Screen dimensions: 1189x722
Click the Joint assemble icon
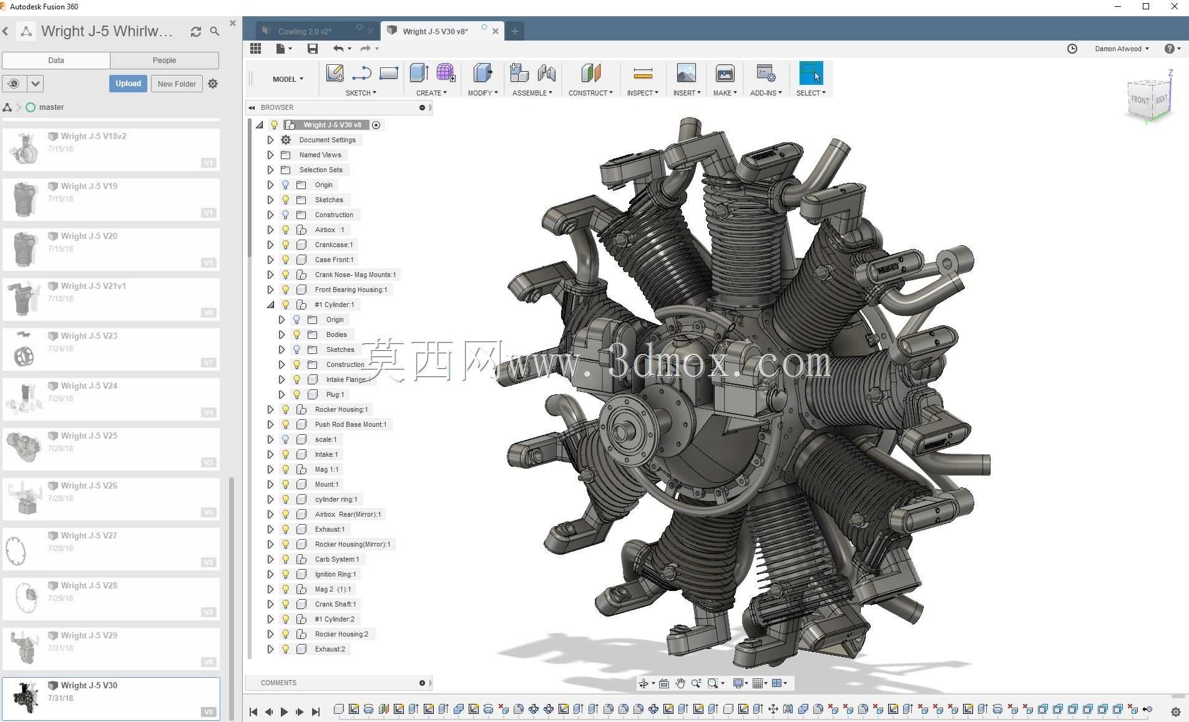tap(546, 73)
